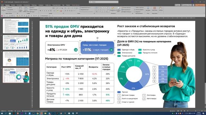Click the taskbar search magnifier icon
Screen dimensions: 206x115
(6, 113)
